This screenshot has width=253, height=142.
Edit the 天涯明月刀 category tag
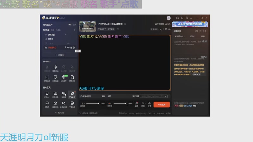coord(118,29)
